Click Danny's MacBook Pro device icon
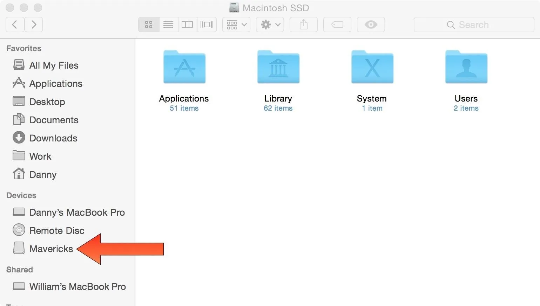540x306 pixels. 19,212
